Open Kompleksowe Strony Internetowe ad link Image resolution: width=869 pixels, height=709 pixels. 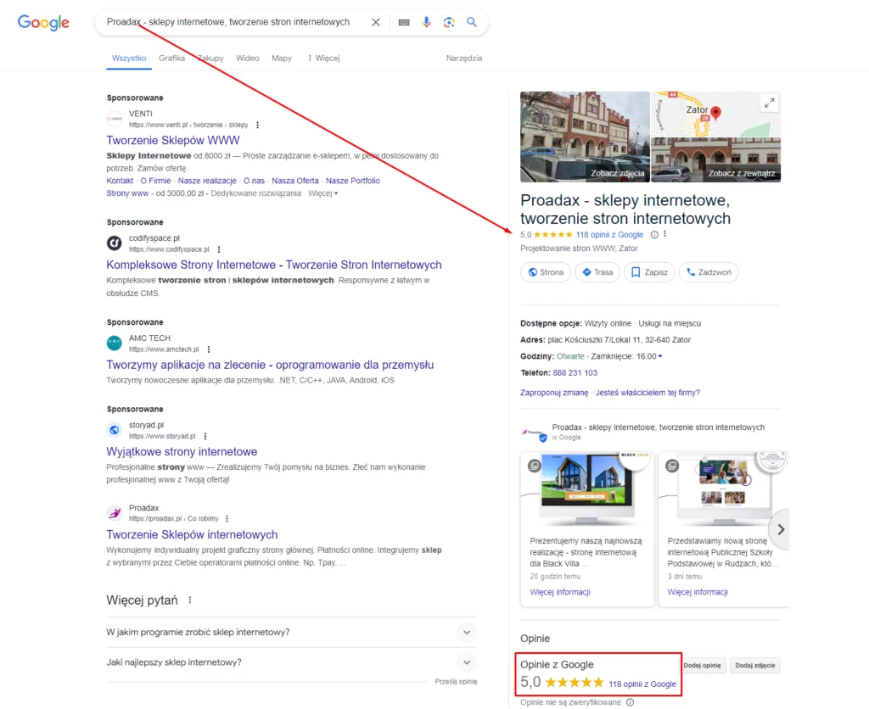[x=274, y=265]
